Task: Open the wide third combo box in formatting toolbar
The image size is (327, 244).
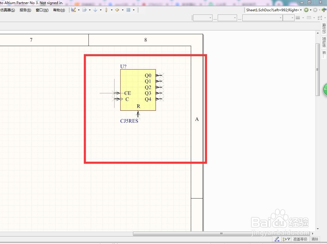Action: tap(262, 18)
